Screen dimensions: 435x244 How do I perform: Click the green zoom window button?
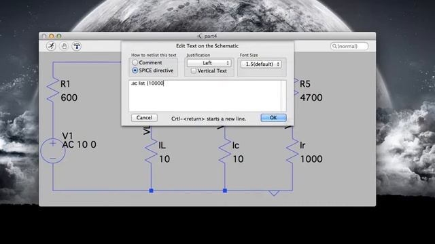coord(59,36)
